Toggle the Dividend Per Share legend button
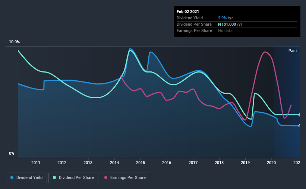306x189 pixels. pos(73,178)
